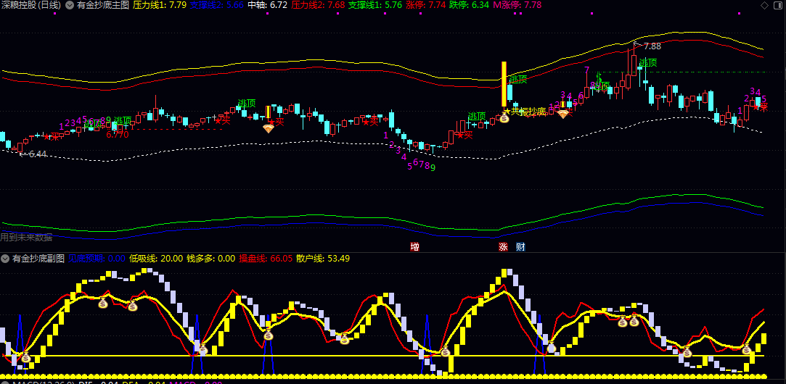Select the 支撑线1: 5.76 legend value
Image resolution: width=786 pixels, height=384 pixels.
(x=375, y=6)
